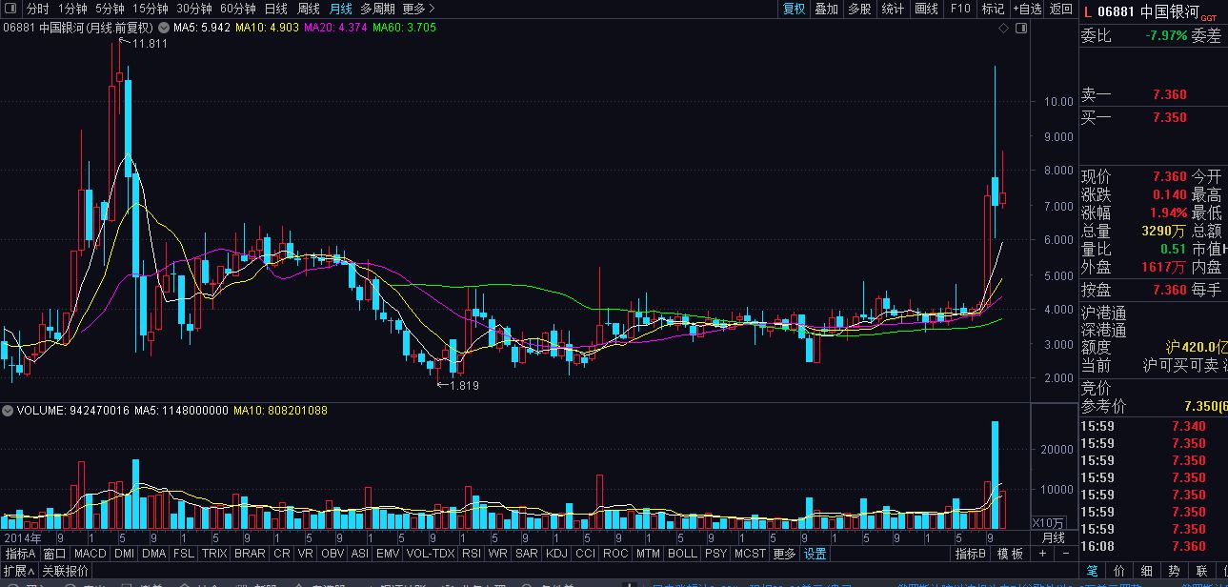Click the 11.811 high price marker
The width and height of the screenshot is (1228, 587).
(x=150, y=44)
